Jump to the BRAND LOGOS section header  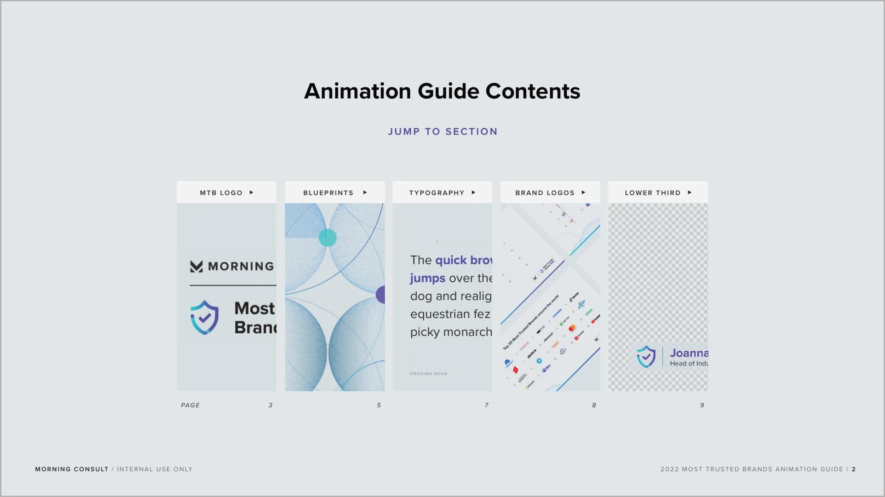coord(544,193)
